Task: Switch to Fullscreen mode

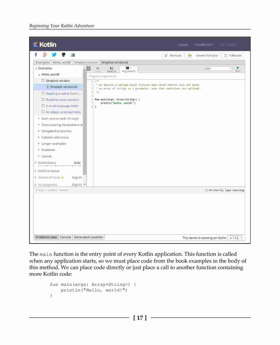Action: 233,55
